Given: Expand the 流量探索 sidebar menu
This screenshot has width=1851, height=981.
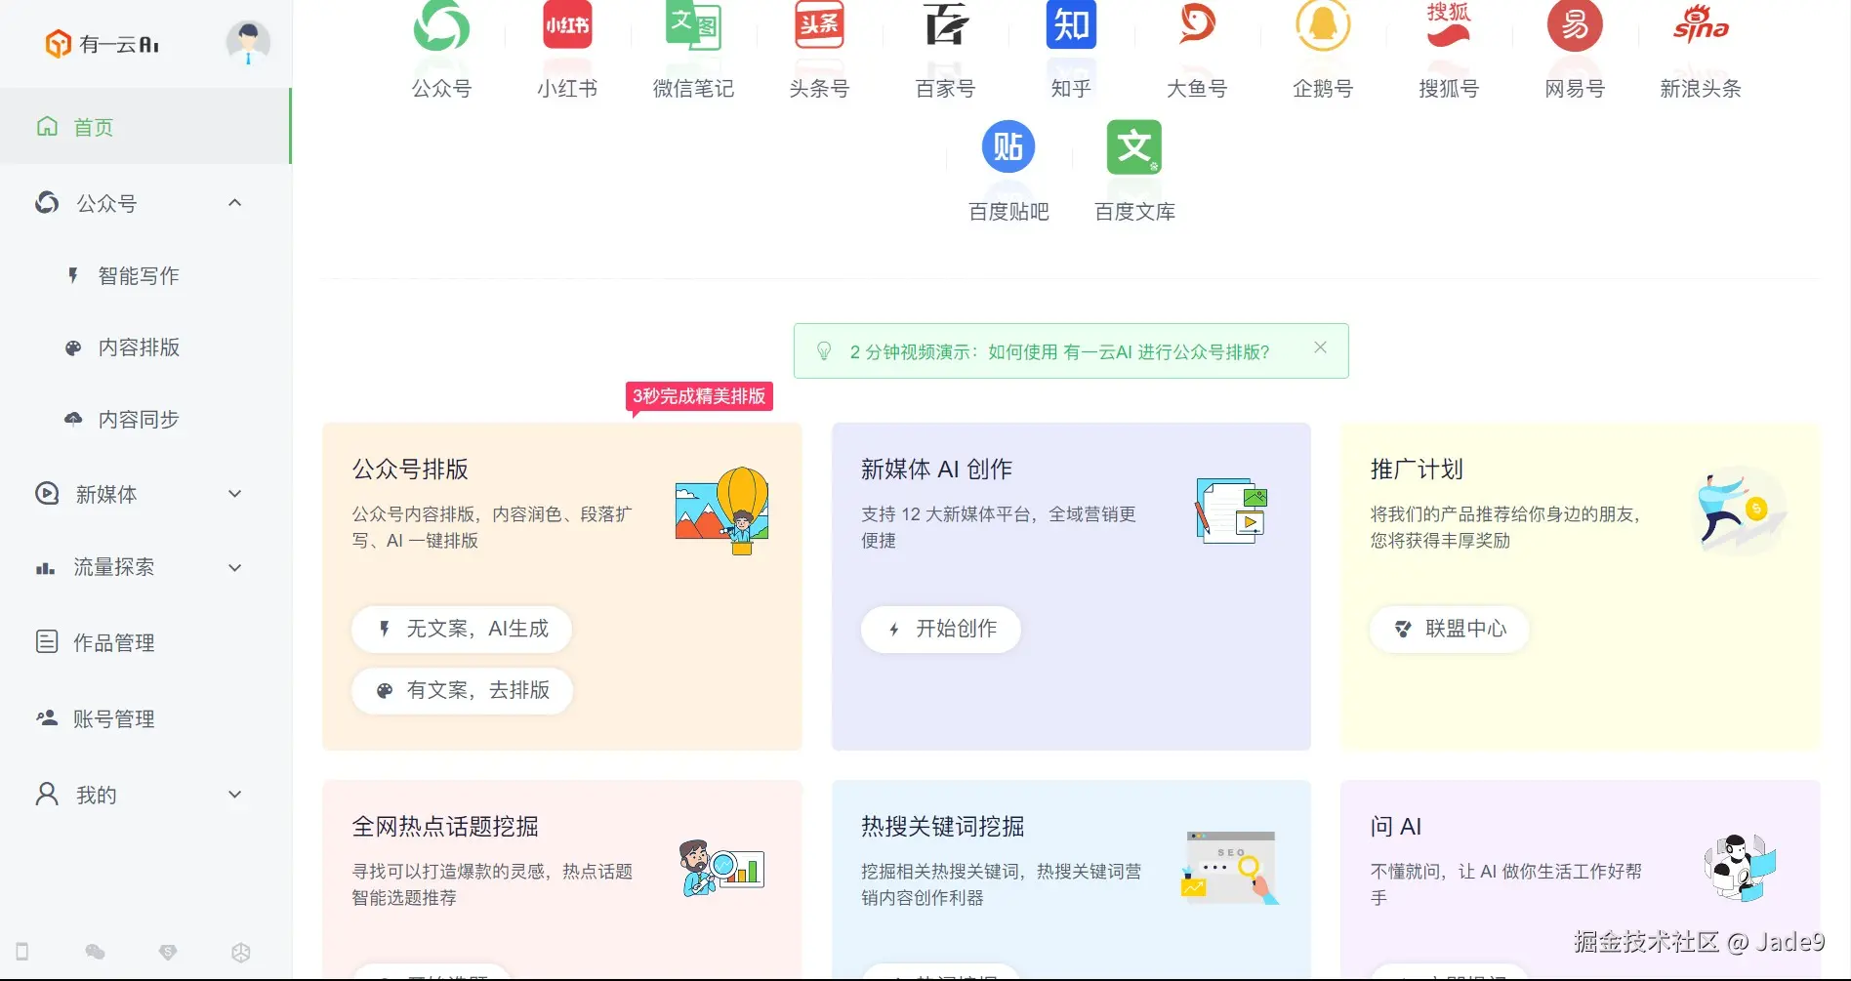Looking at the screenshot, I should (x=234, y=568).
